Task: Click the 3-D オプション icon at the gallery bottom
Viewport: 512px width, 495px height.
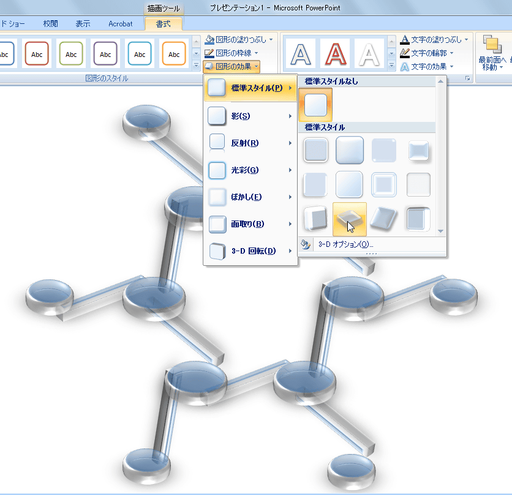Action: (x=305, y=244)
